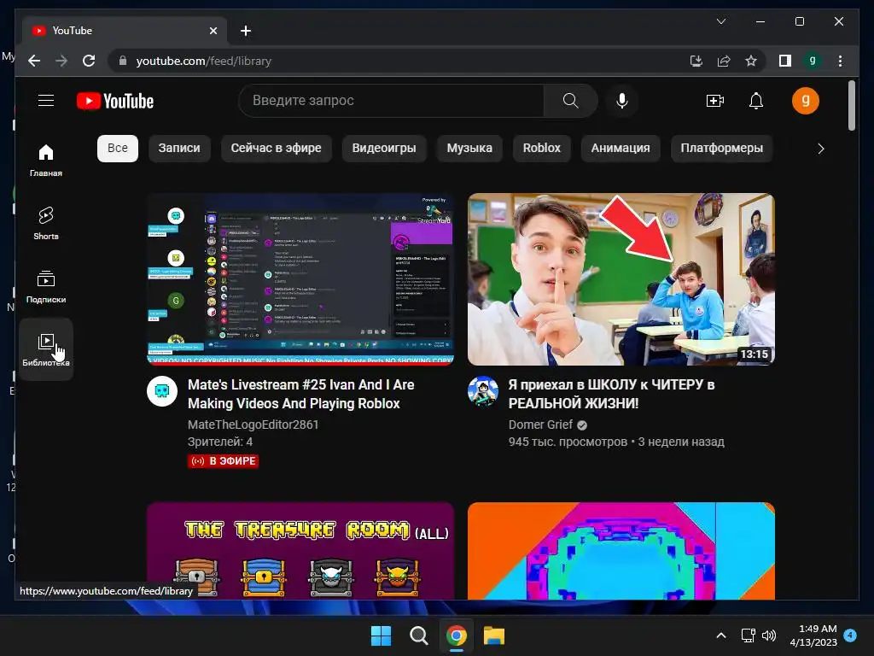874x656 pixels.
Task: Open Shorts in the sidebar
Action: [x=46, y=224]
